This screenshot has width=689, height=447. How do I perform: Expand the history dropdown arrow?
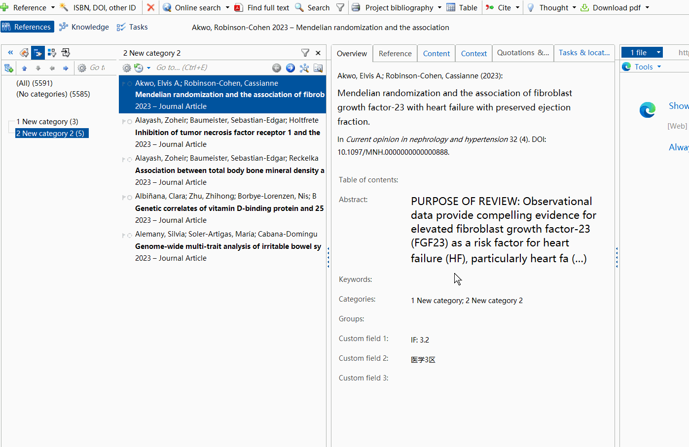(148, 68)
